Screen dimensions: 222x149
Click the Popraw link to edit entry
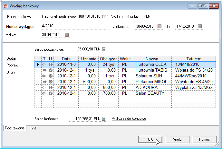(x=12, y=65)
